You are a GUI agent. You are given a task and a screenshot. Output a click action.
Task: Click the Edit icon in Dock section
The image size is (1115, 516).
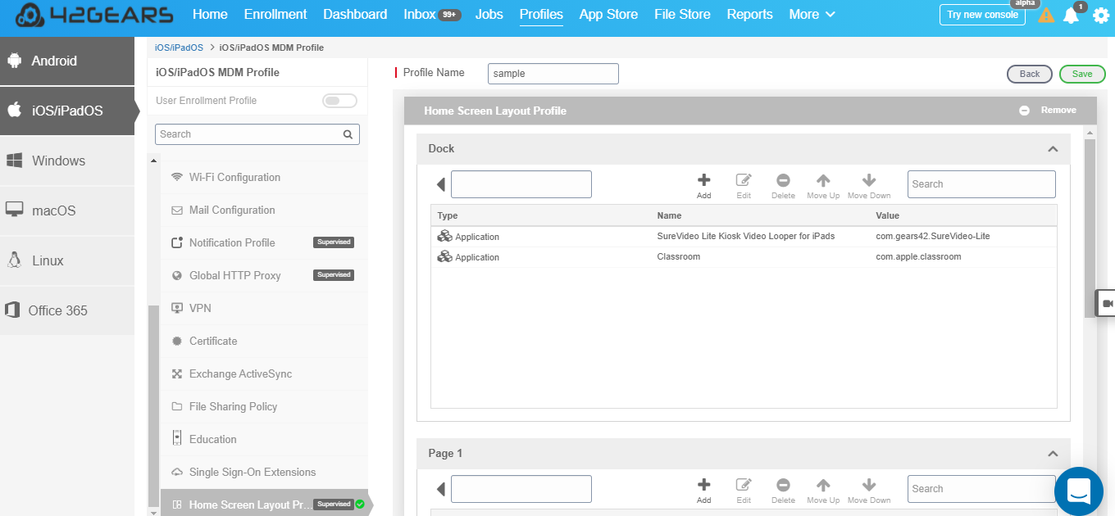744,180
